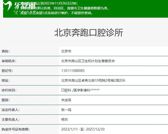
Task: Select registration number 110111088085
Action: pos(73,71)
